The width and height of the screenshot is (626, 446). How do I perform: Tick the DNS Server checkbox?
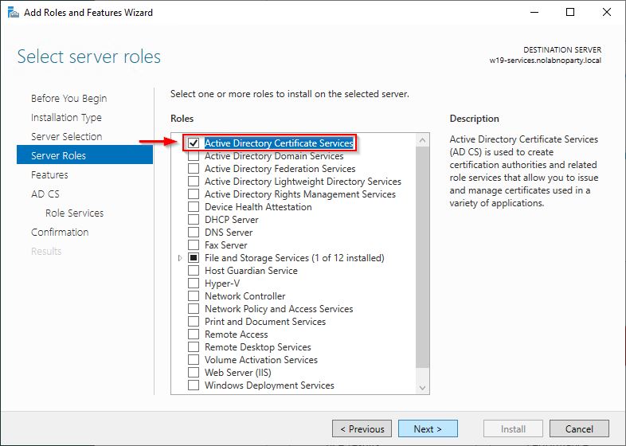click(x=194, y=233)
